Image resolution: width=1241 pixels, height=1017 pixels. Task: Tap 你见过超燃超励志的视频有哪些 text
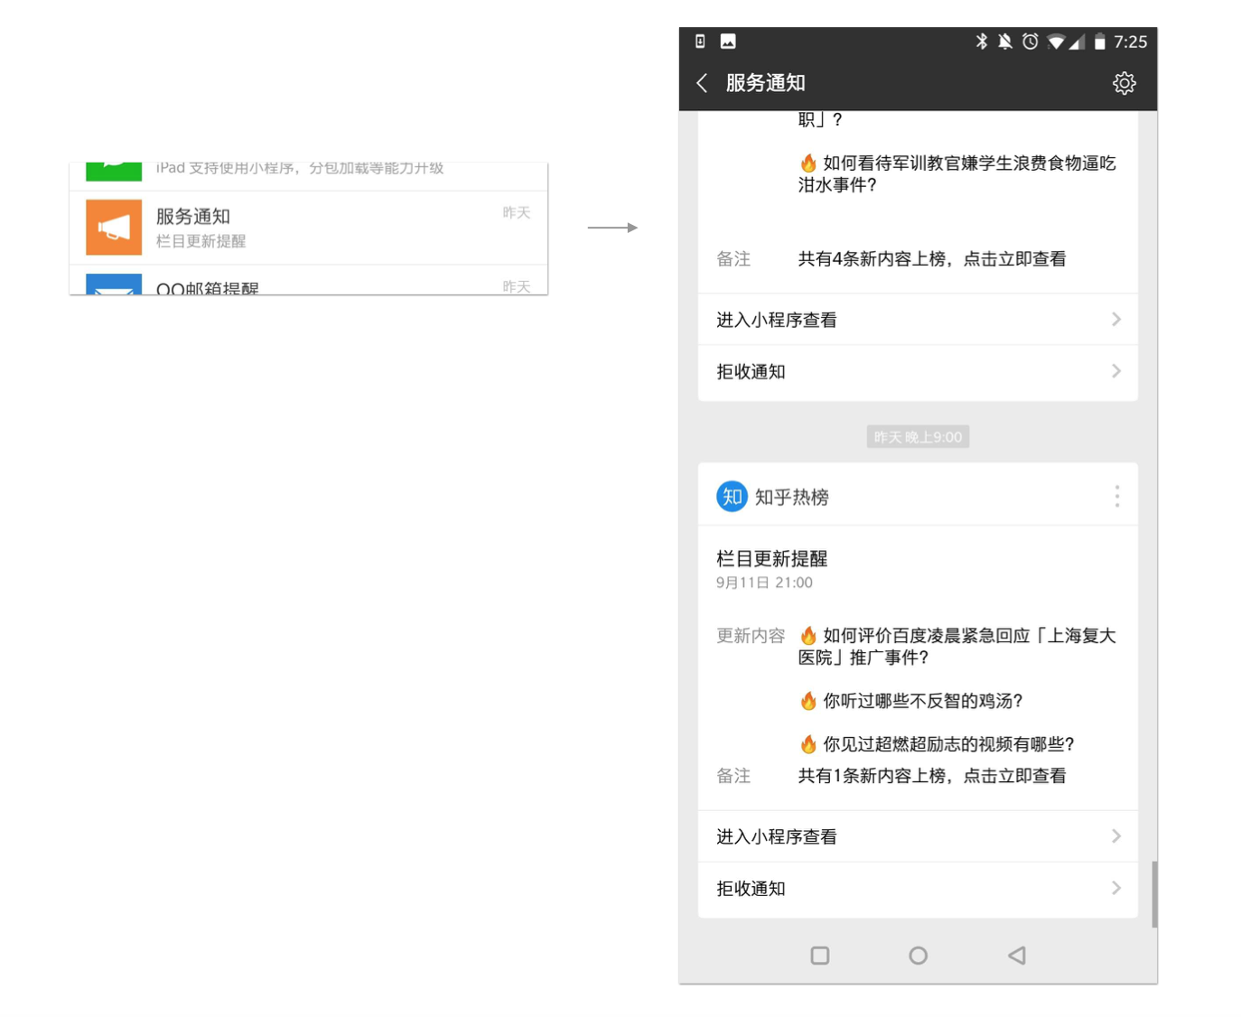click(948, 744)
